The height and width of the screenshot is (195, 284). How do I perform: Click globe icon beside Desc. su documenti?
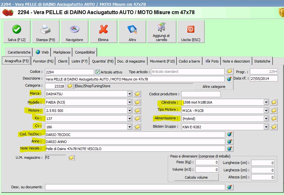tap(230, 187)
